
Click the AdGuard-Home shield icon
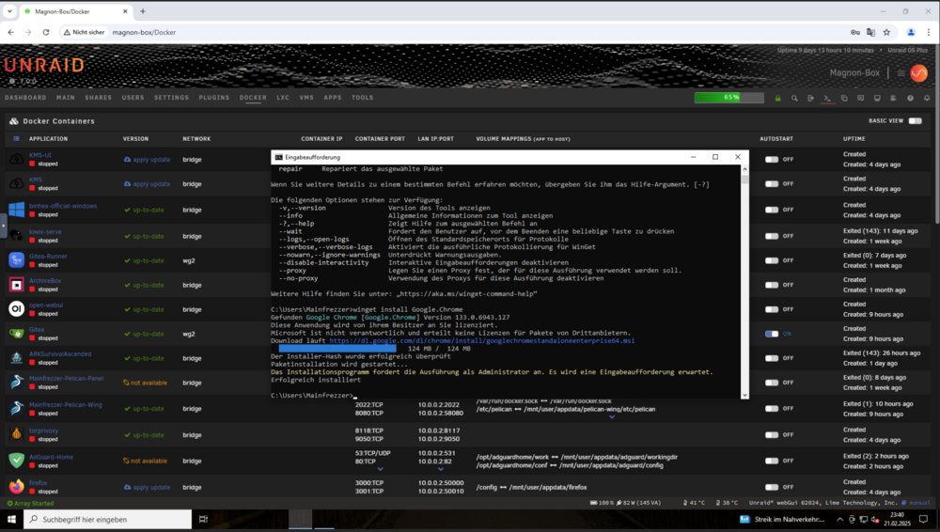coord(16,460)
